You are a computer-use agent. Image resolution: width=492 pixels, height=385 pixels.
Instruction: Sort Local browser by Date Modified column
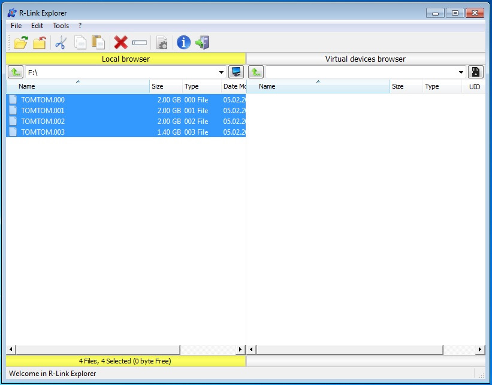coord(234,86)
